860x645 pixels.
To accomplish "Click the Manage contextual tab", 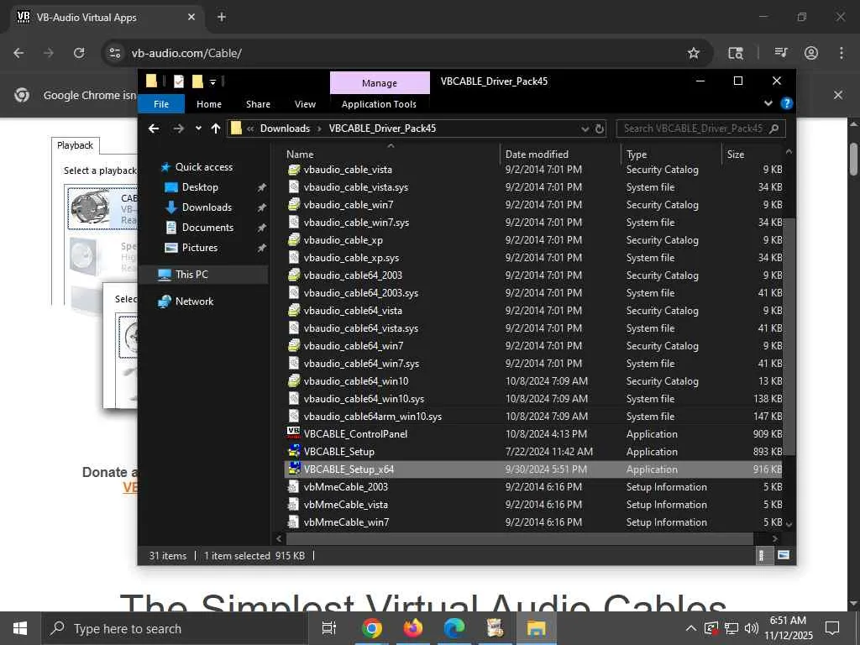I will coord(380,83).
